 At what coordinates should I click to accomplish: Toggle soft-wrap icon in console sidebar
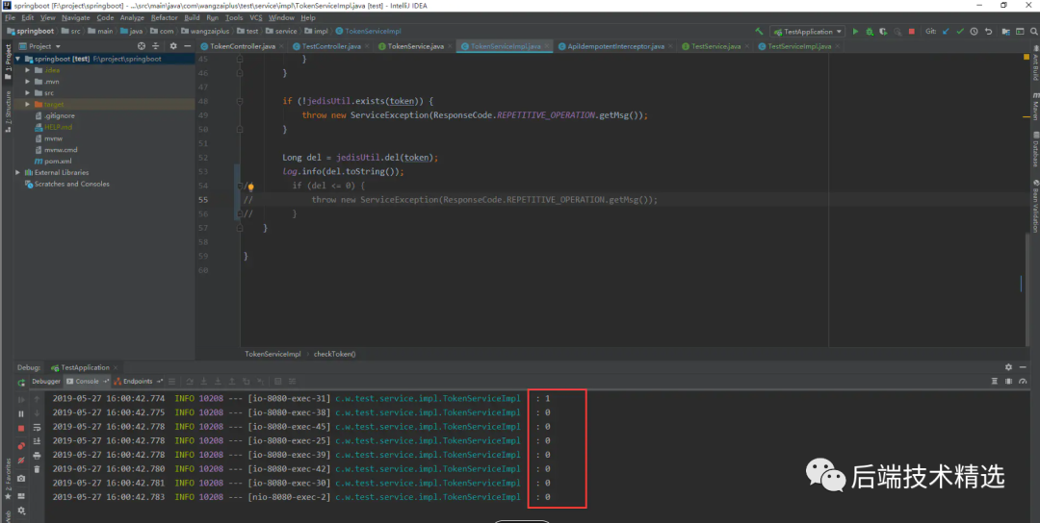[x=37, y=428]
